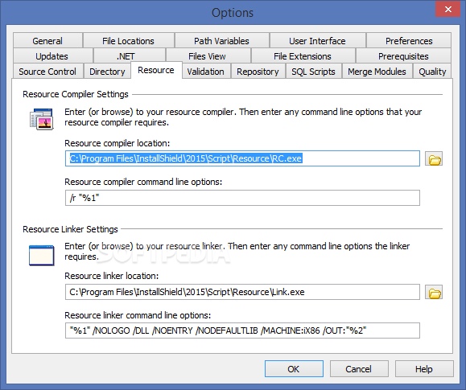Close the Options dialog
Screen dimensions: 466x390
click(x=447, y=9)
